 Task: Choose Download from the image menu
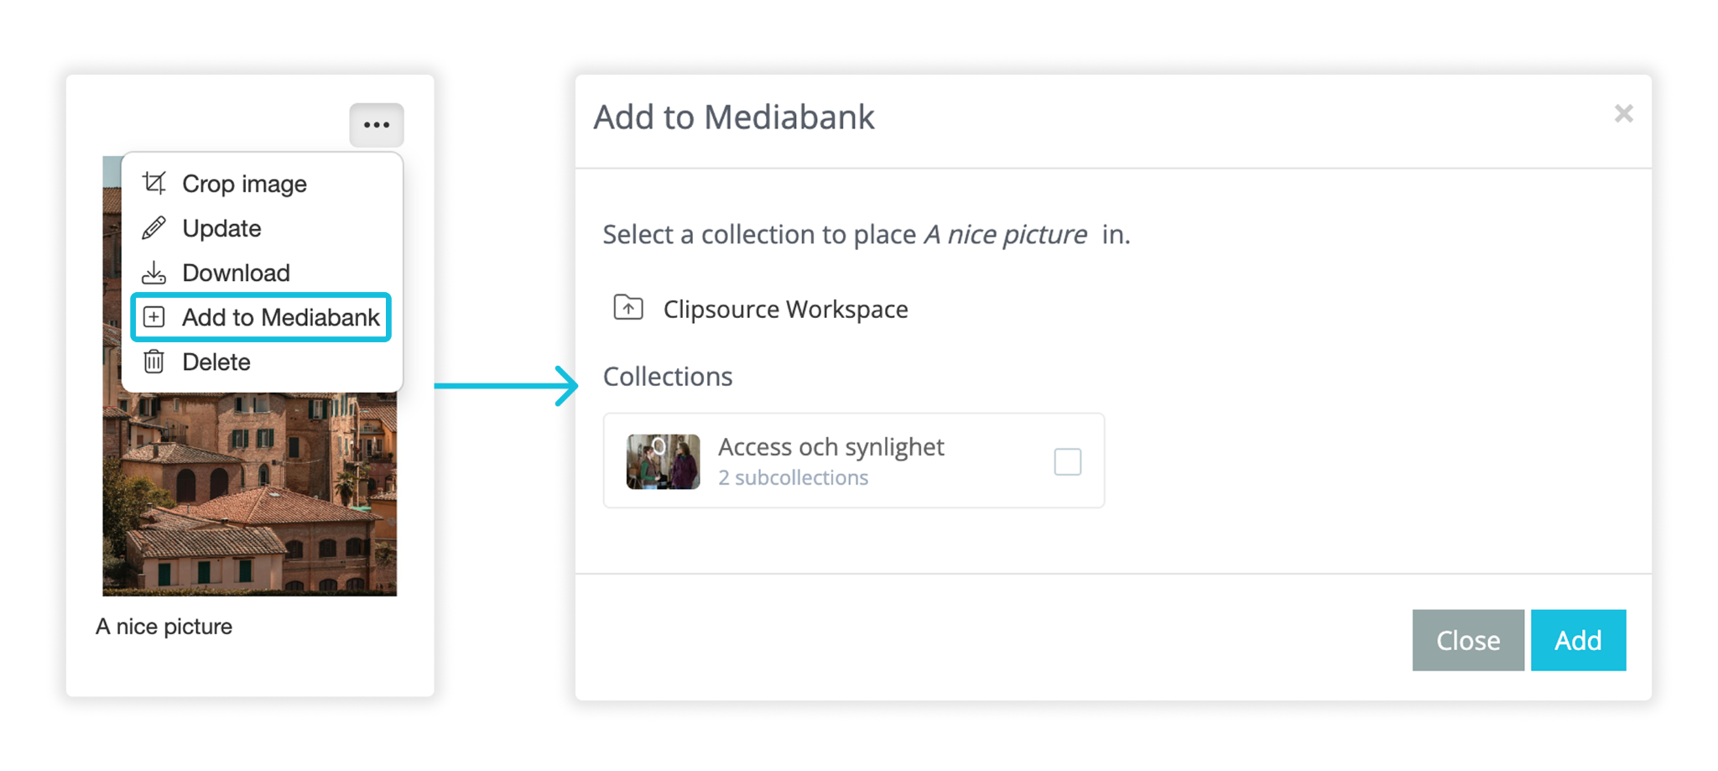[x=236, y=273]
